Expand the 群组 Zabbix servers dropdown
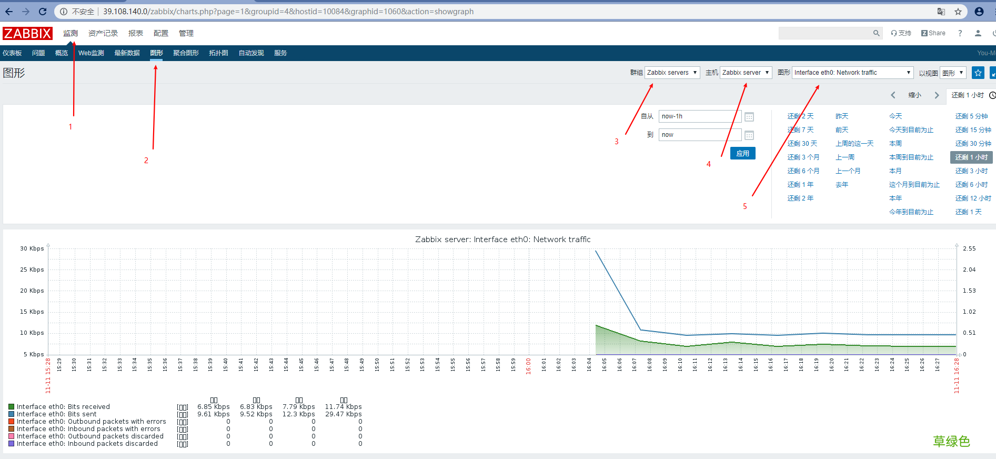 (672, 73)
